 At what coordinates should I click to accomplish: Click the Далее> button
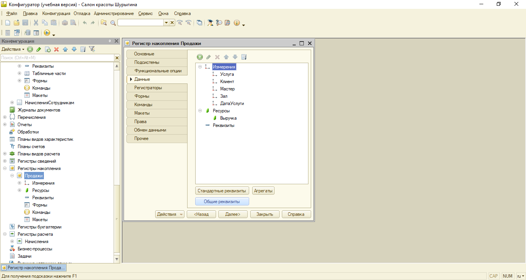click(x=233, y=214)
